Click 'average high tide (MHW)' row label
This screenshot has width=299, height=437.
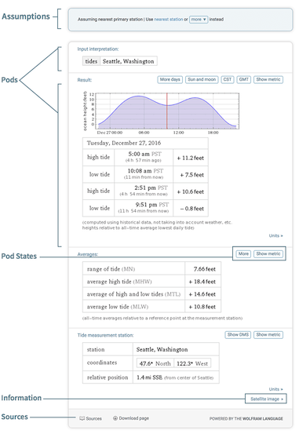pos(119,282)
